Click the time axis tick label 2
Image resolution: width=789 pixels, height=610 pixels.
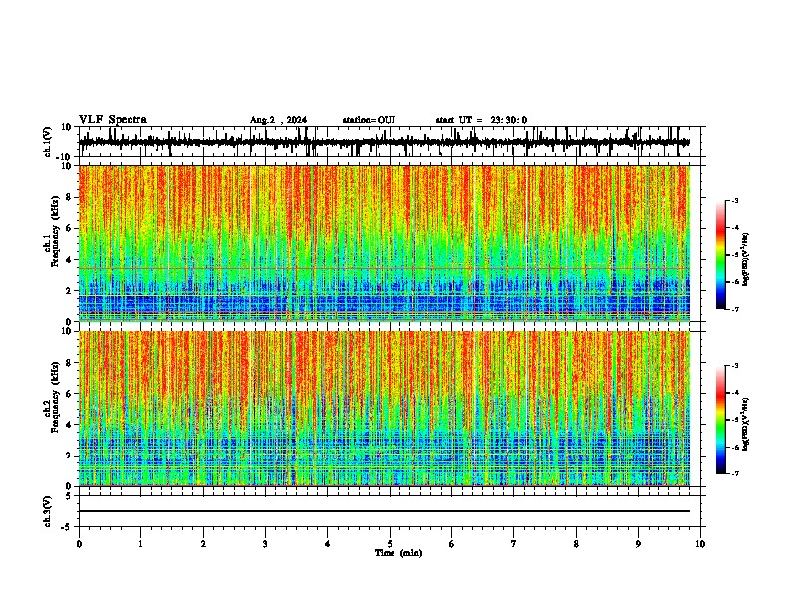tap(203, 544)
